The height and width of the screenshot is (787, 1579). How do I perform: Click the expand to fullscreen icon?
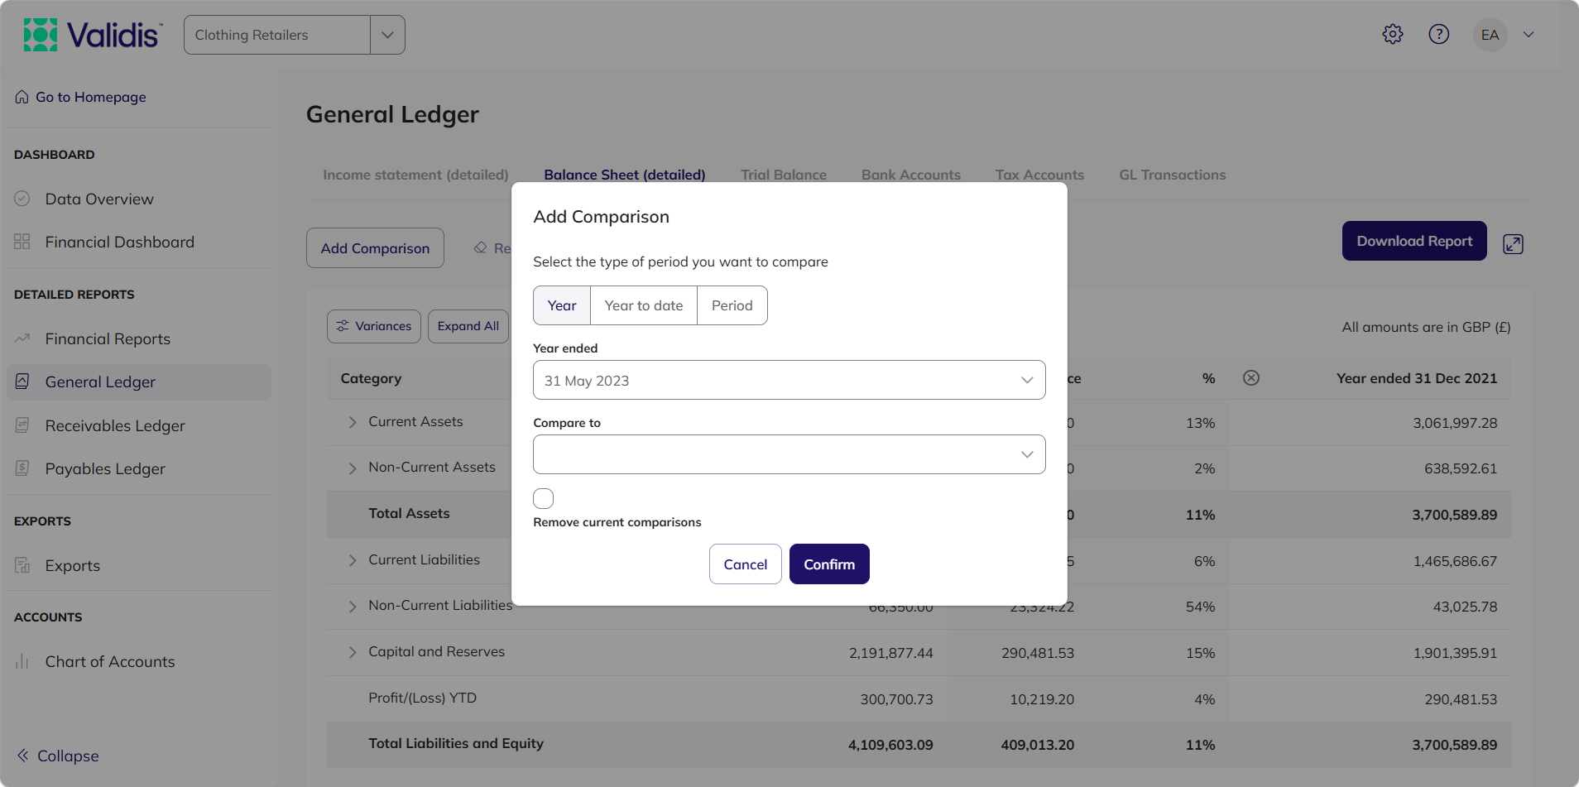coord(1513,244)
